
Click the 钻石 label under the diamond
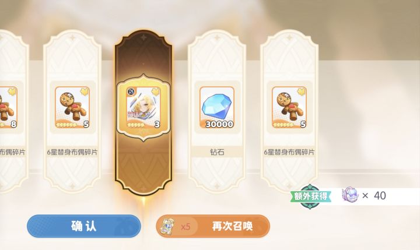[x=217, y=152]
